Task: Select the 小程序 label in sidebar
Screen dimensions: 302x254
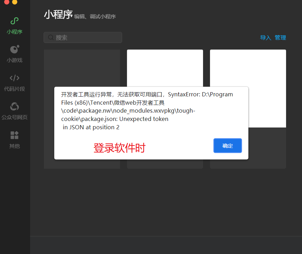Action: click(15, 32)
